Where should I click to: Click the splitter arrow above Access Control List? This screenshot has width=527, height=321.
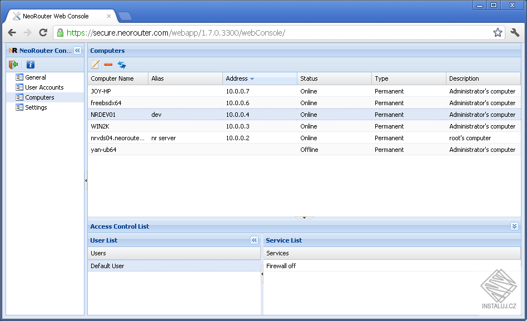coord(304,218)
